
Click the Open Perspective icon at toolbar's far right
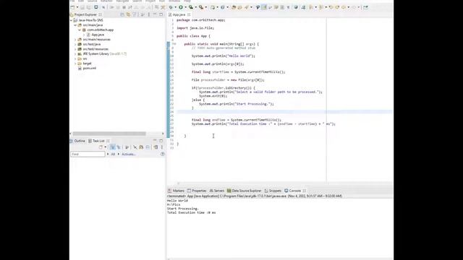tap(366, 7)
